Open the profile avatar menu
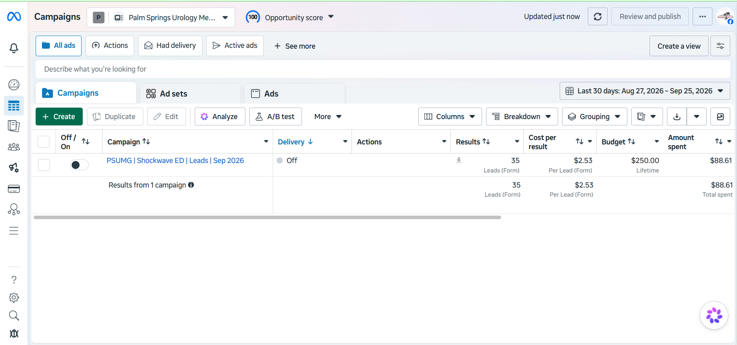This screenshot has width=737, height=345. pyautogui.click(x=726, y=17)
